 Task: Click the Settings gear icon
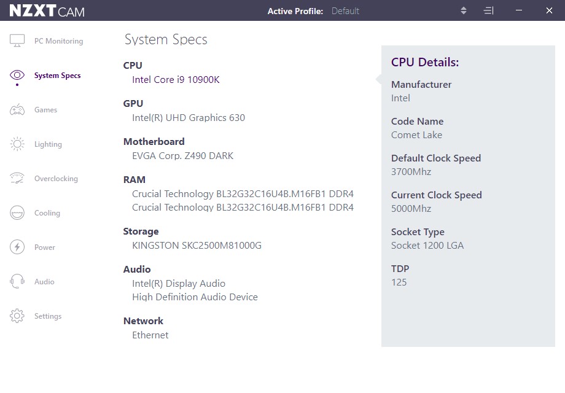coord(17,316)
